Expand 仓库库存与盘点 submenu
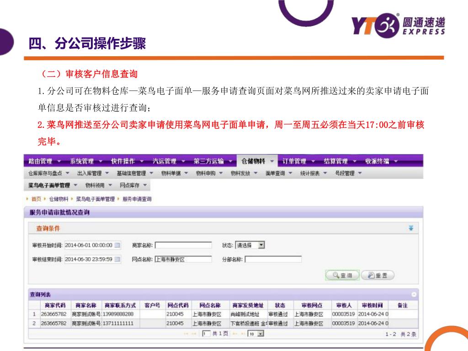 point(48,173)
